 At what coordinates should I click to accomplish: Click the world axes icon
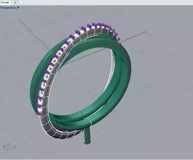coord(10,147)
